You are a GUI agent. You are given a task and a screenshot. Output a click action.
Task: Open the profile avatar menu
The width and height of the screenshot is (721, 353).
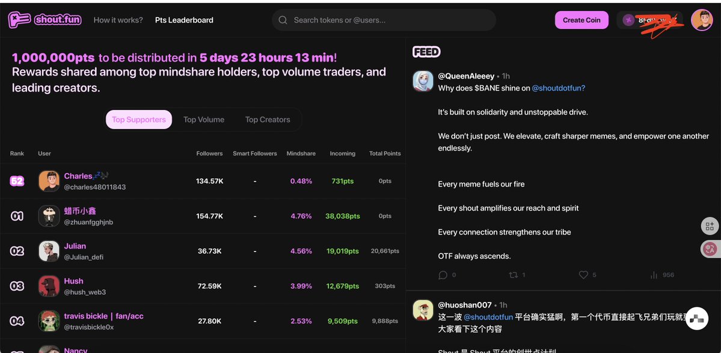coord(702,20)
